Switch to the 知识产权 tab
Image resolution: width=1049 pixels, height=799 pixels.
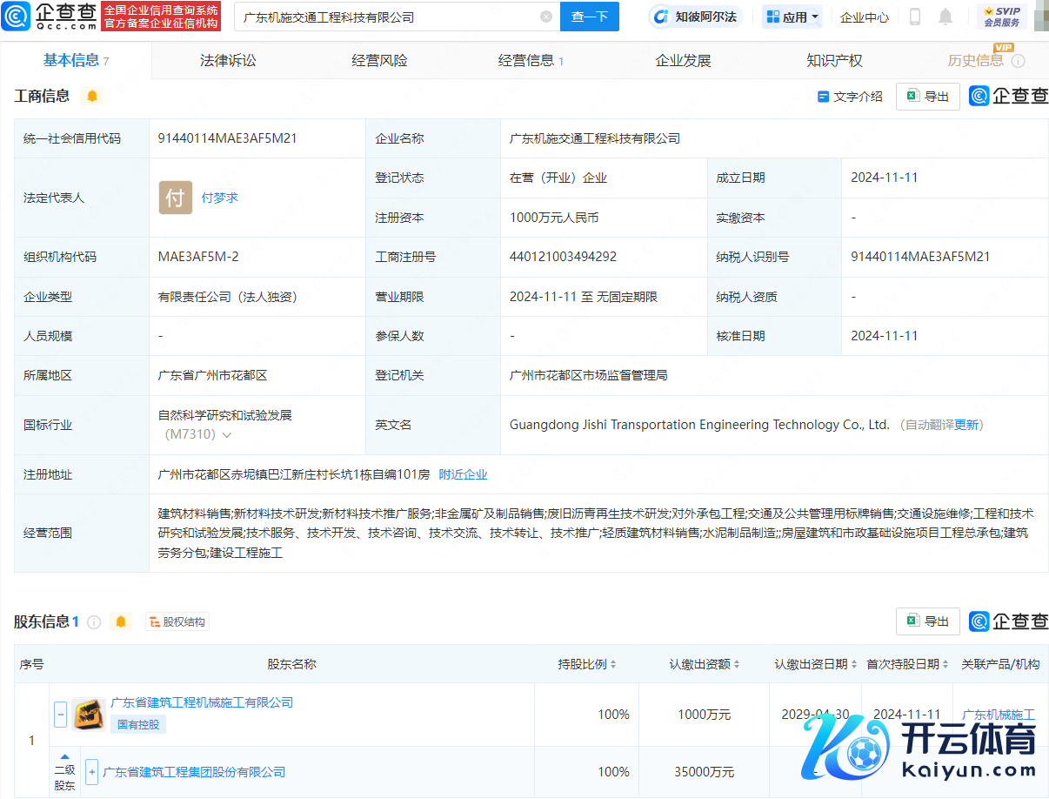834,60
